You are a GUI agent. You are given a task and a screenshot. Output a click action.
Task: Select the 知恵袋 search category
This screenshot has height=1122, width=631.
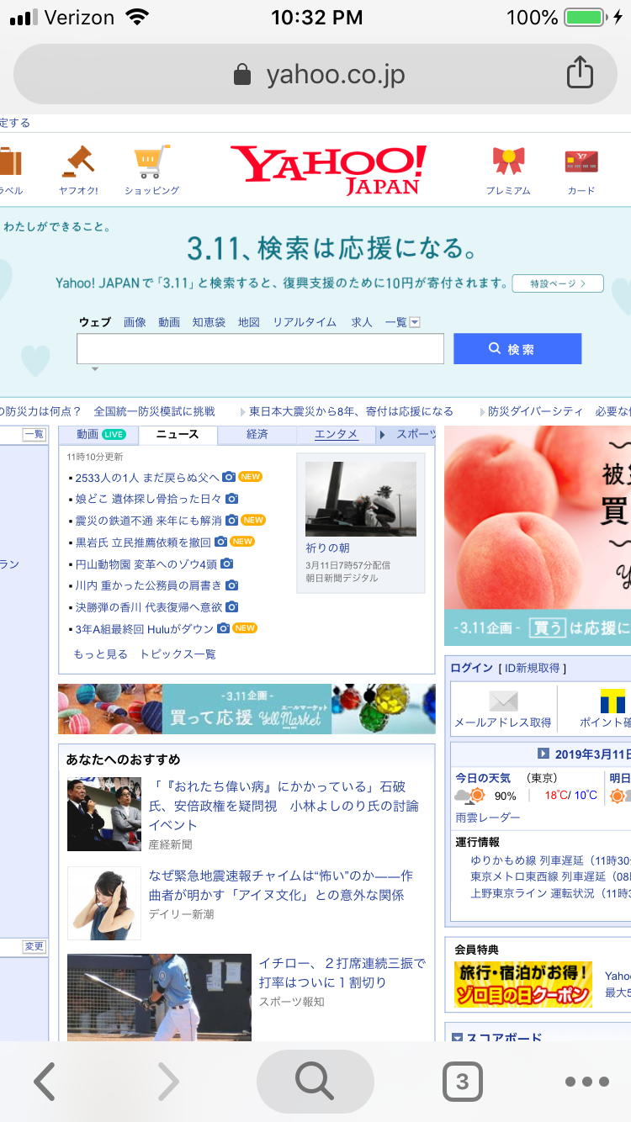pyautogui.click(x=209, y=322)
